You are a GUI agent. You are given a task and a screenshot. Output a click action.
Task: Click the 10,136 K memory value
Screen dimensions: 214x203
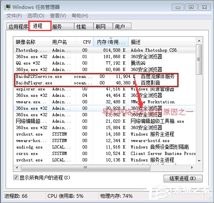[x=116, y=160]
